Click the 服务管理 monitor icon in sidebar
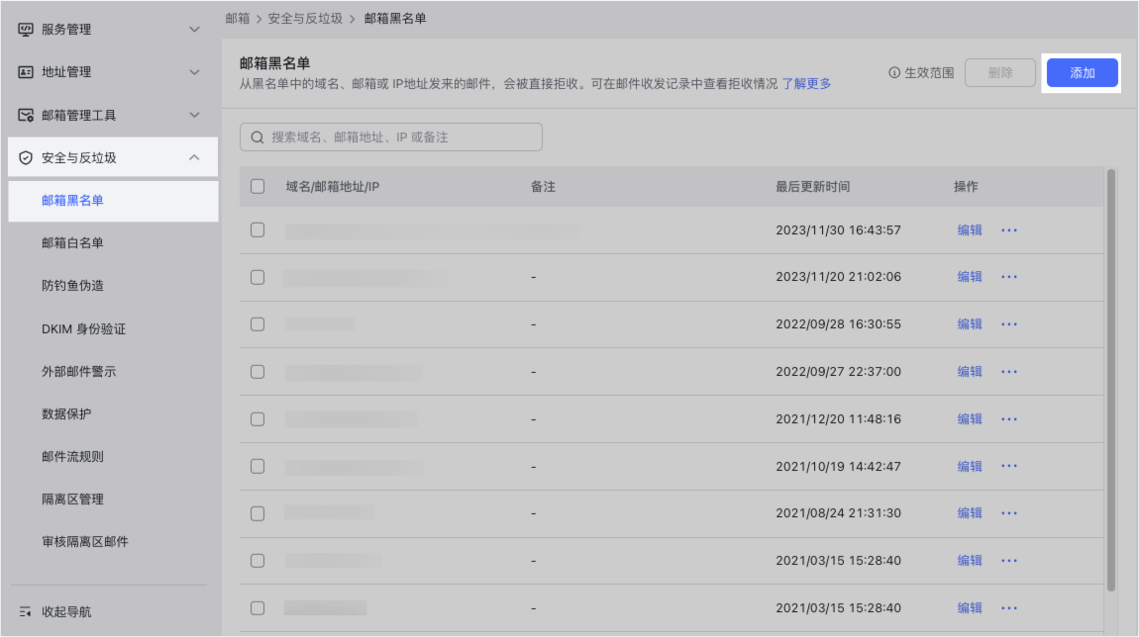This screenshot has width=1139, height=637. coord(27,30)
